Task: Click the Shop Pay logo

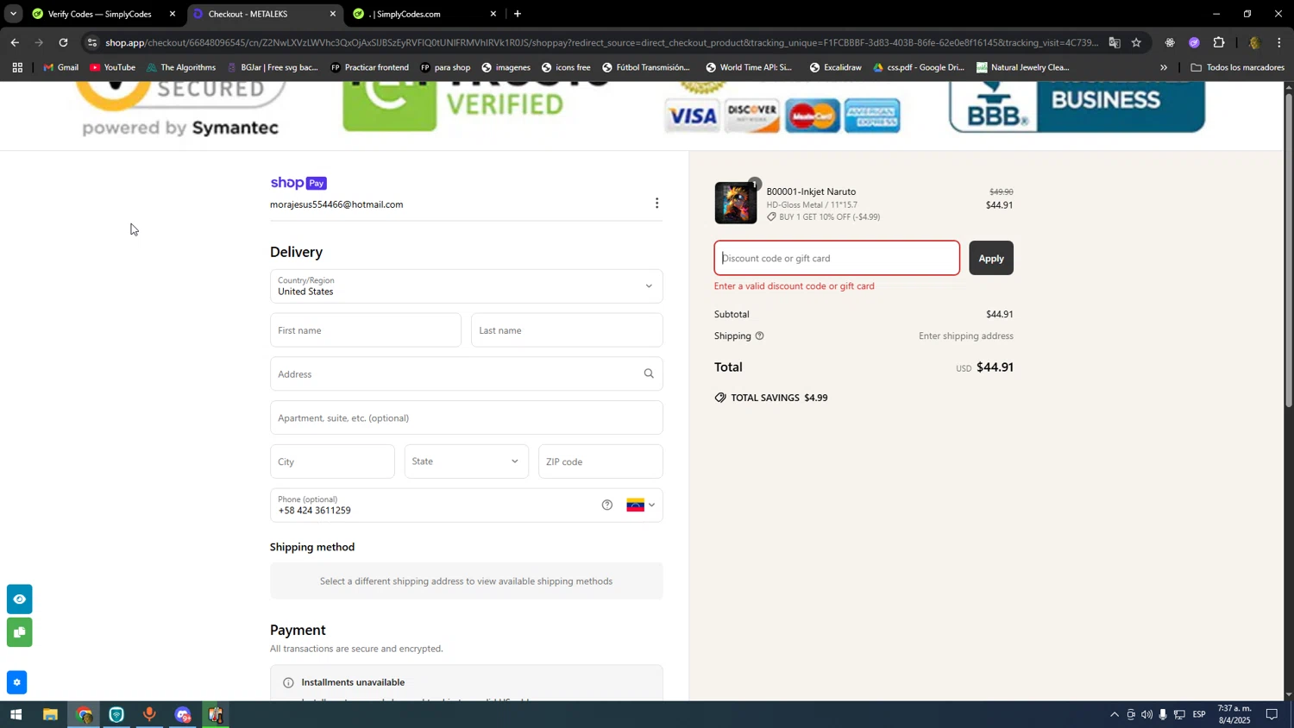Action: (298, 183)
